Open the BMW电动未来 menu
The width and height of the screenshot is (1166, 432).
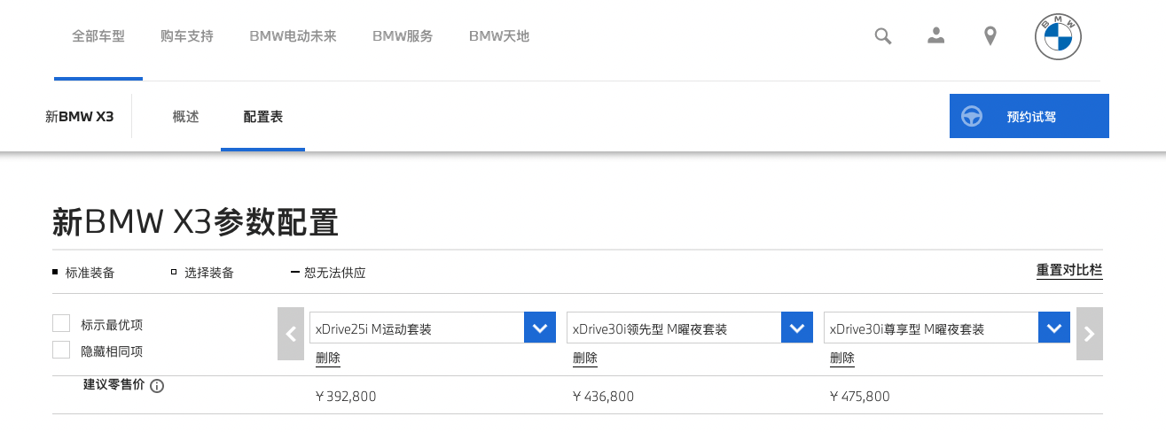click(x=293, y=36)
